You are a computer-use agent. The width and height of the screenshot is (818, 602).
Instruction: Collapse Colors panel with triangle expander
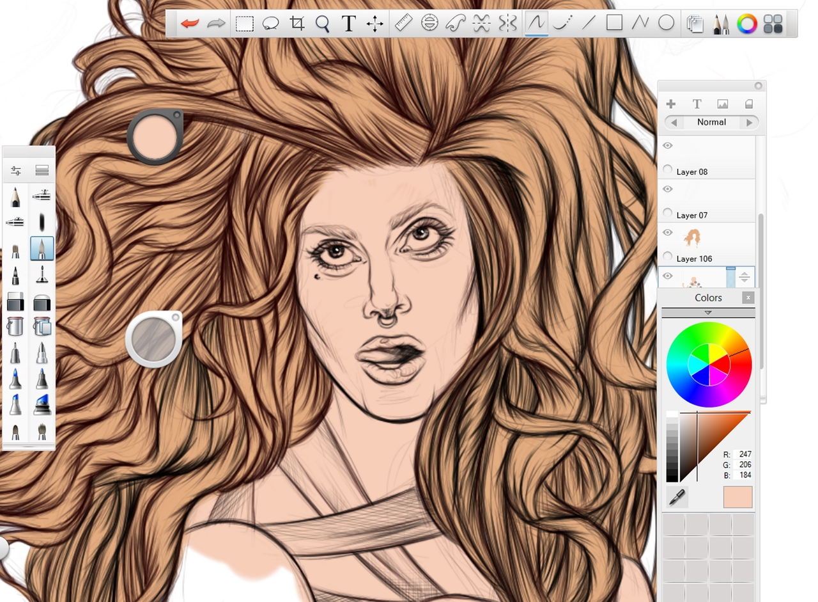pyautogui.click(x=708, y=313)
